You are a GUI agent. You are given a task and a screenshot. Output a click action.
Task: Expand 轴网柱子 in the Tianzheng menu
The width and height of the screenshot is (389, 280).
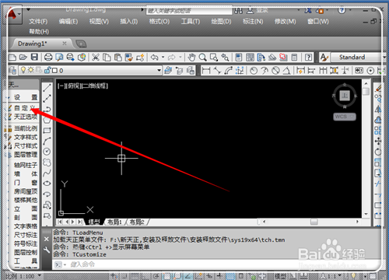[26, 165]
